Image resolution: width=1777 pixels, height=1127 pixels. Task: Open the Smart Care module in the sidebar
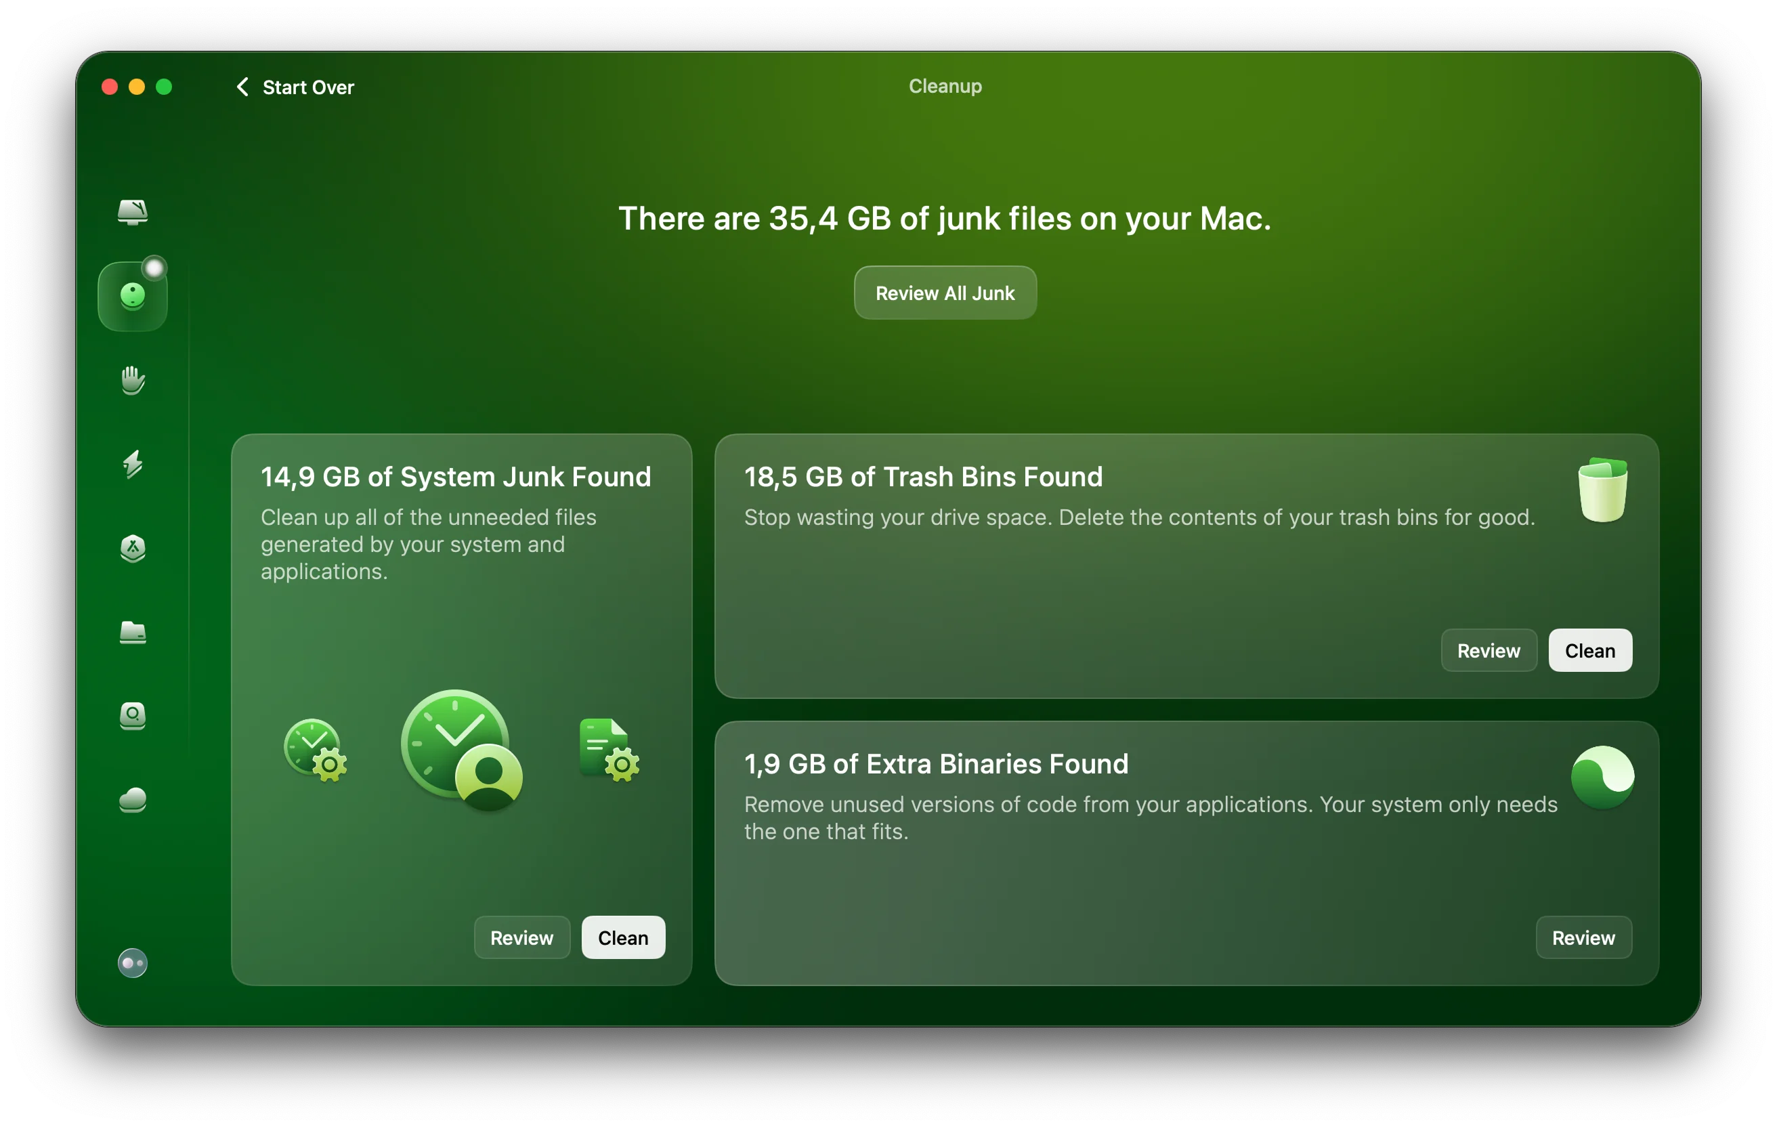click(133, 213)
